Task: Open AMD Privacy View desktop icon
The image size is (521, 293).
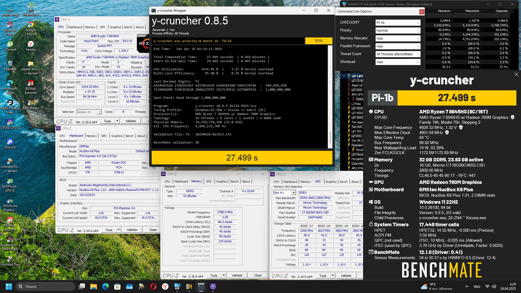Action: (10, 107)
